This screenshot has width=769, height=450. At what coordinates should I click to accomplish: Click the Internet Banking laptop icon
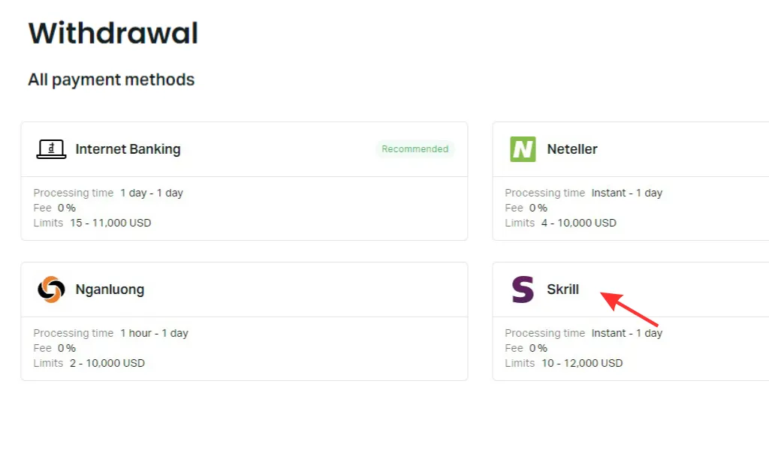tap(49, 148)
